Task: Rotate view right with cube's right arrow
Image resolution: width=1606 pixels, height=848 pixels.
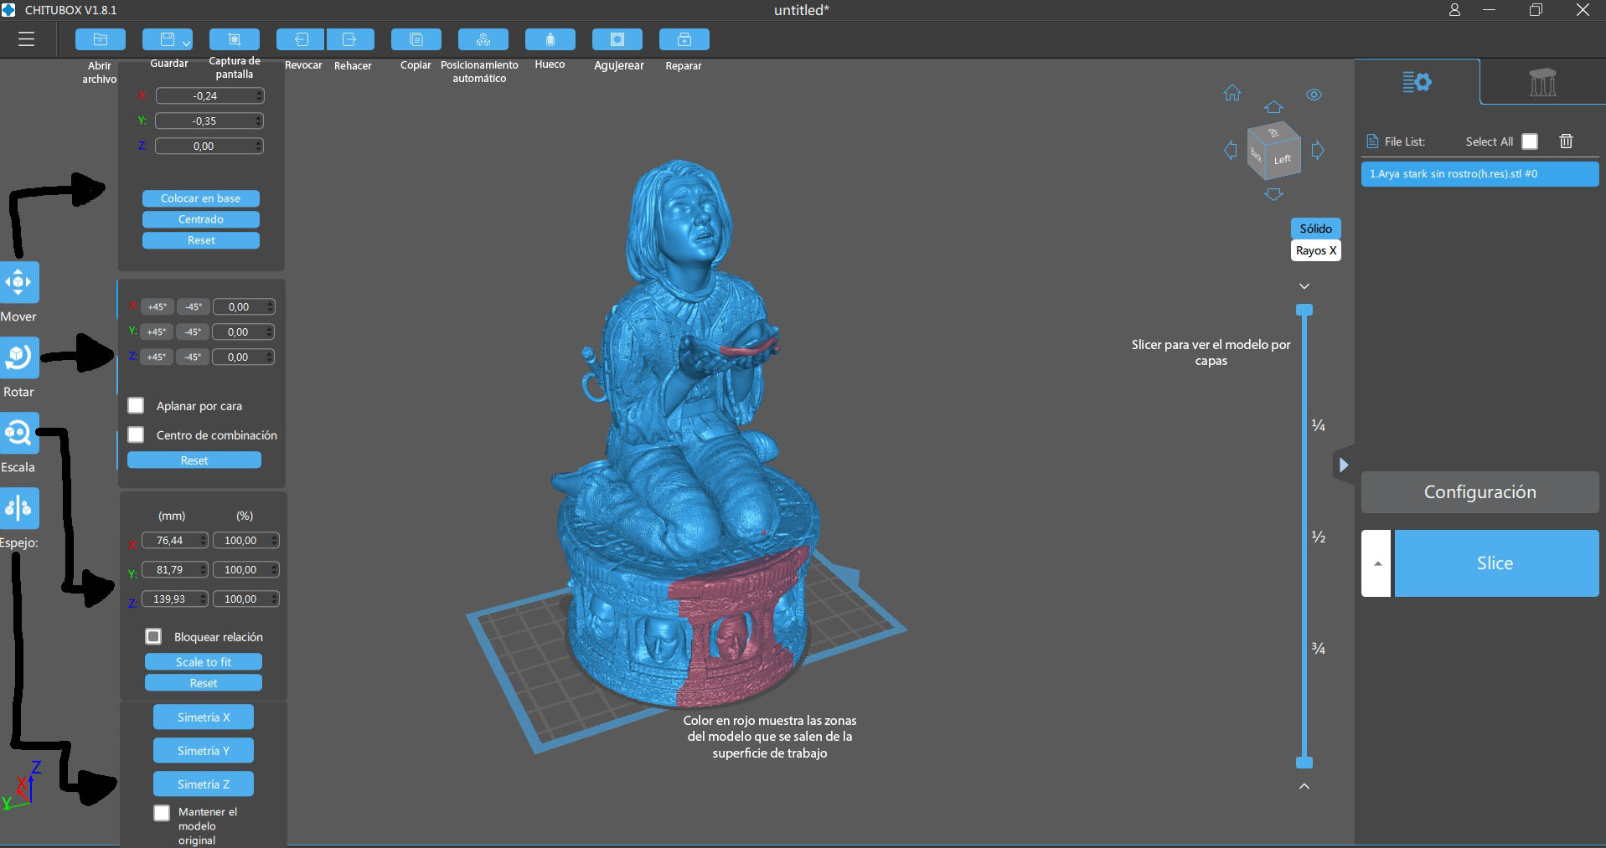Action: point(1318,151)
